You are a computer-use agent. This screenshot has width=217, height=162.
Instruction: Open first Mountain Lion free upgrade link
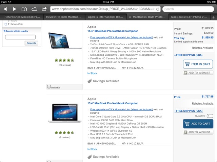[121, 37]
